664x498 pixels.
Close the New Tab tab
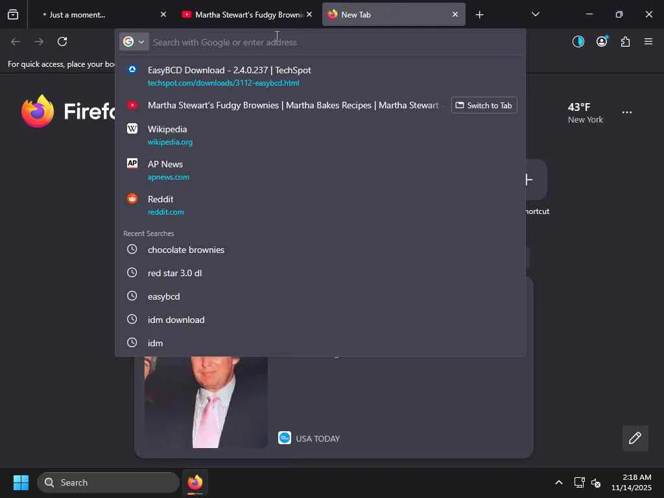(x=455, y=14)
